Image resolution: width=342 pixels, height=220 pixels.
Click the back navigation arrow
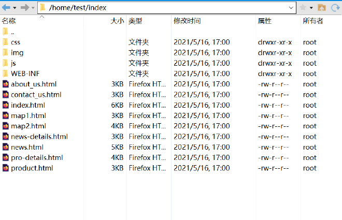point(6,8)
